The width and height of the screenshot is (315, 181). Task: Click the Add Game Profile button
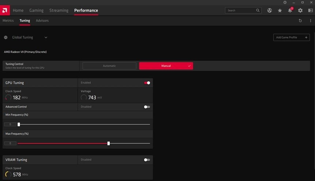coord(291,37)
